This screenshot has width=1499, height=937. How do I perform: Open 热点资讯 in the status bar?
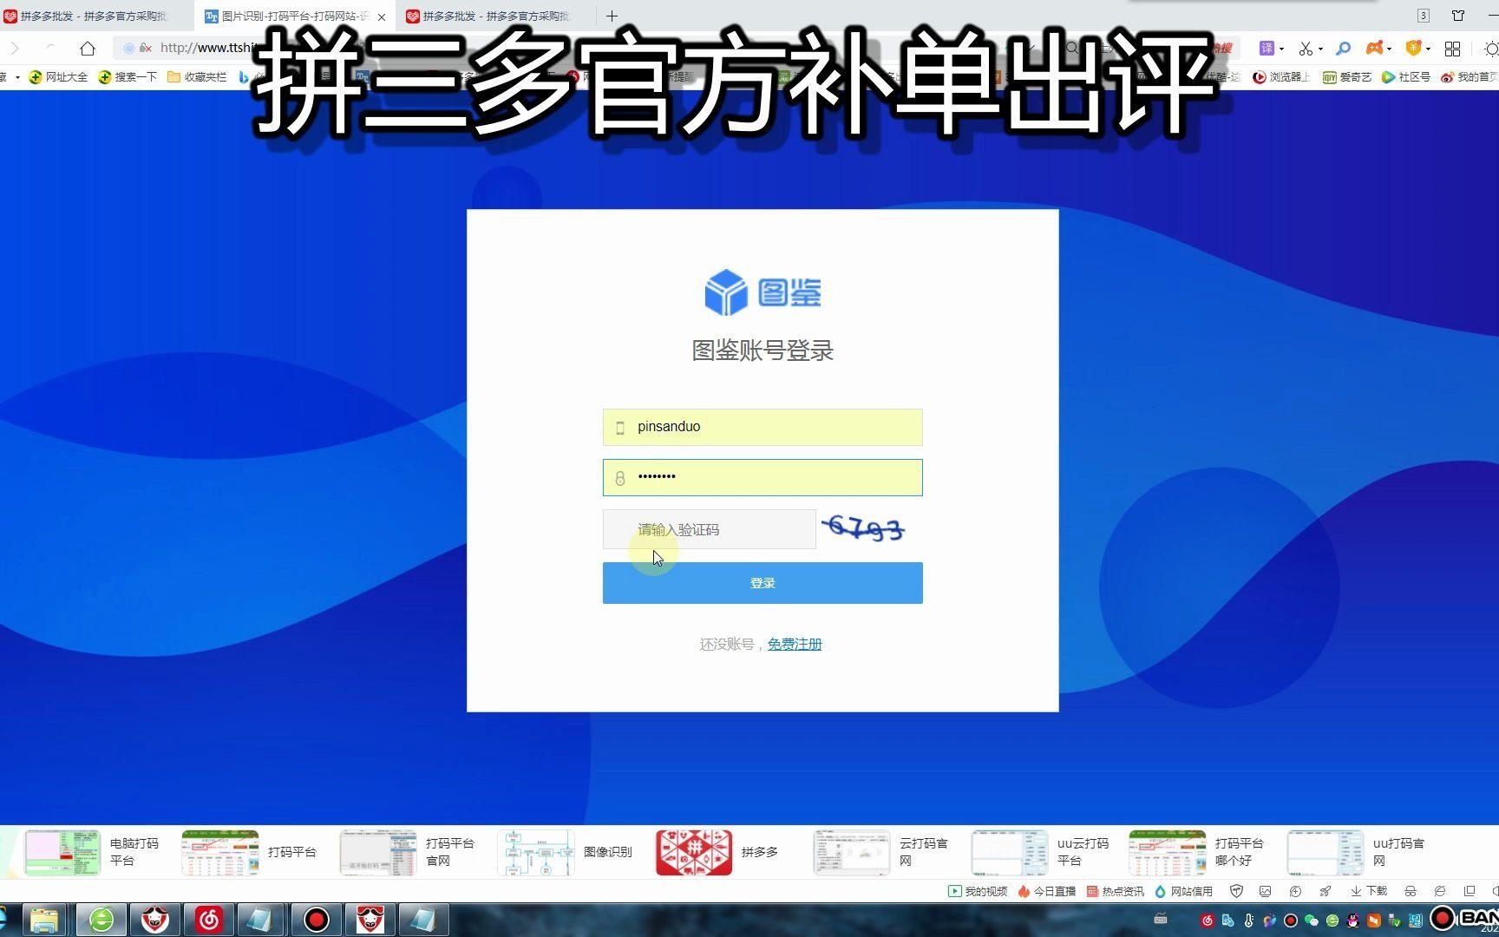1116,891
